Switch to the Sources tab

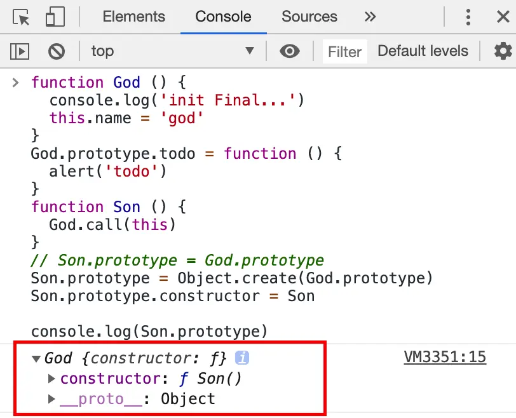309,17
